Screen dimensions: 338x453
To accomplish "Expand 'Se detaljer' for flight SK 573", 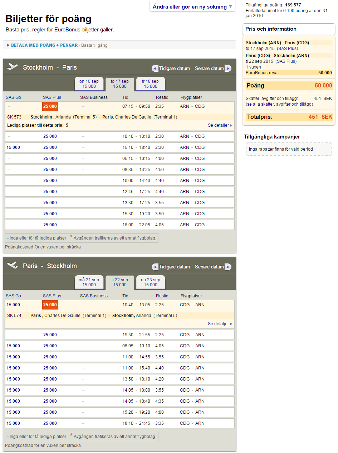I will coord(220,125).
